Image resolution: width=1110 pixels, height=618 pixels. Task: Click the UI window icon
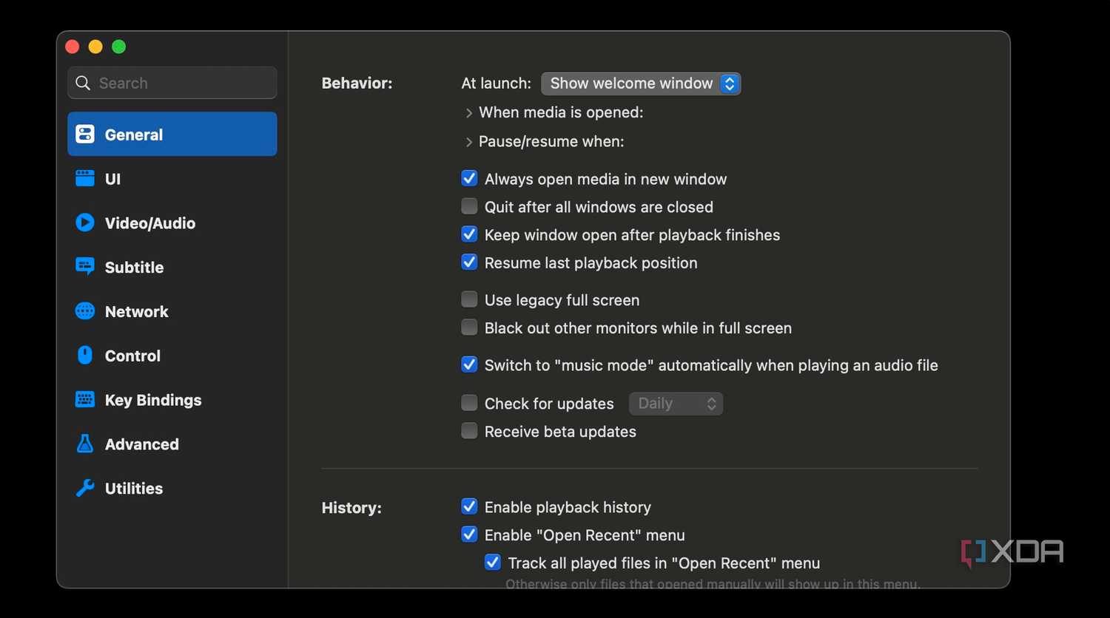coord(85,178)
